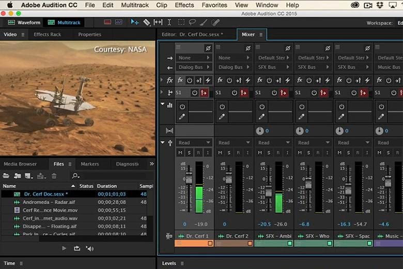Click the pre-render lightning icon on Dr. Cerf 1
The height and width of the screenshot is (269, 403).
(x=208, y=80)
